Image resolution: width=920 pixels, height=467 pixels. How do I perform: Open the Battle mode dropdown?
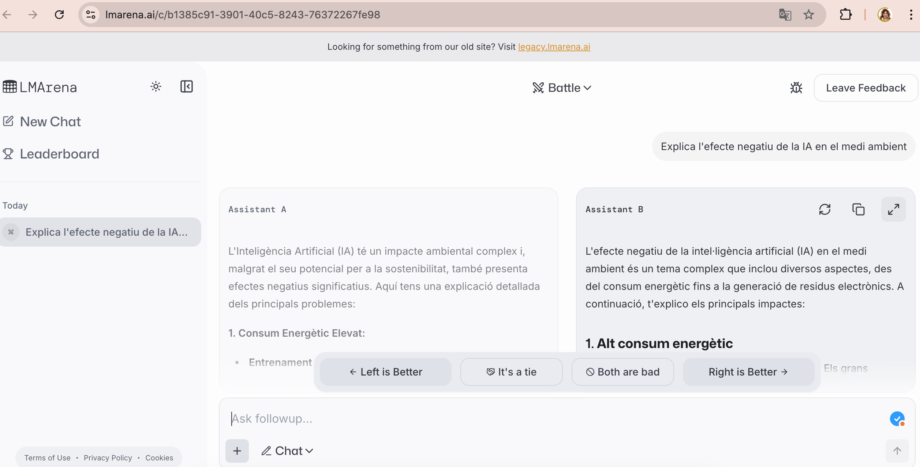[x=562, y=88]
